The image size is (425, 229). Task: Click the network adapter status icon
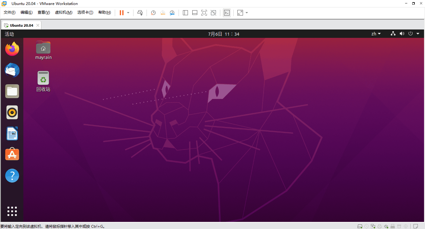pyautogui.click(x=373, y=226)
